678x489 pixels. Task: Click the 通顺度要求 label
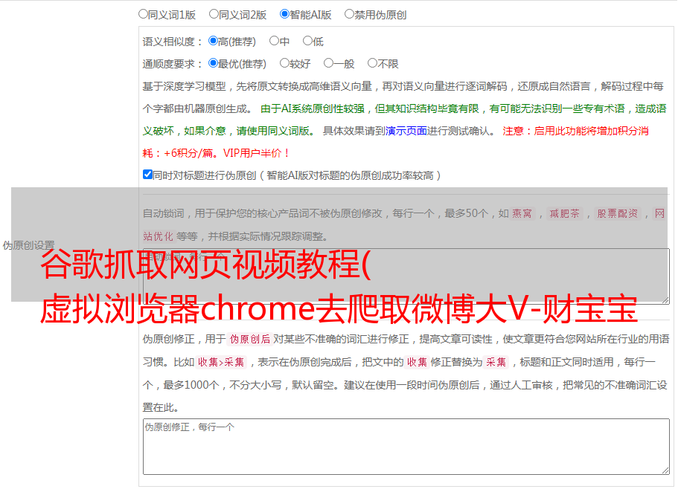[173, 65]
